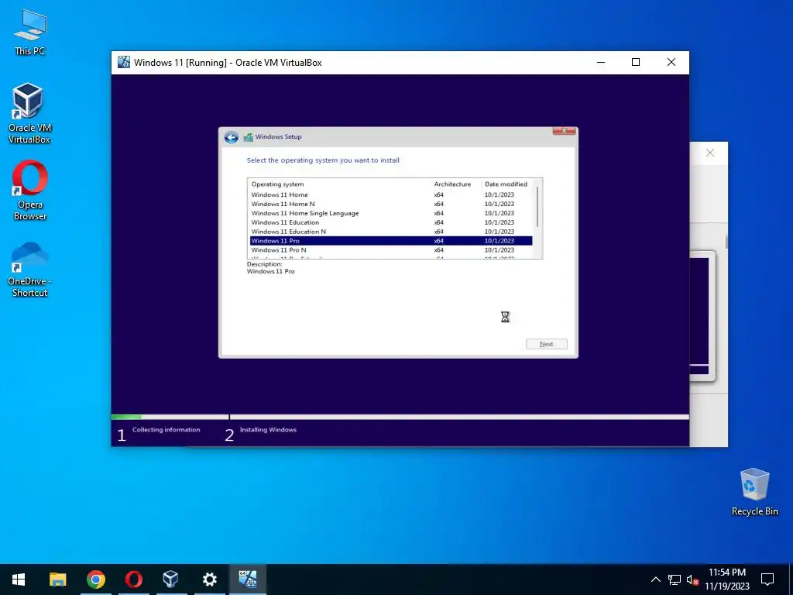
Task: Select Windows 11 Pro N row
Action: coord(391,250)
